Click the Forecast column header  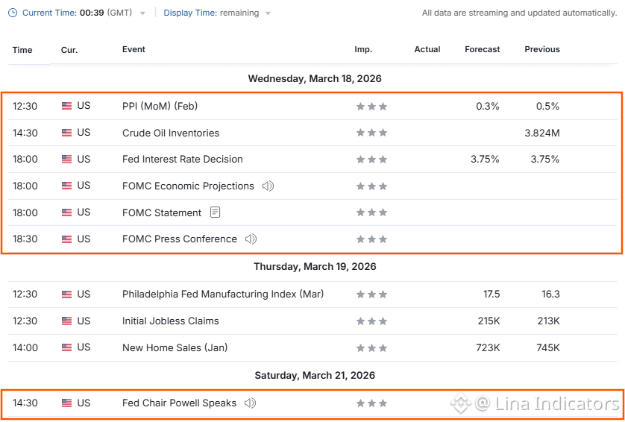coord(483,49)
